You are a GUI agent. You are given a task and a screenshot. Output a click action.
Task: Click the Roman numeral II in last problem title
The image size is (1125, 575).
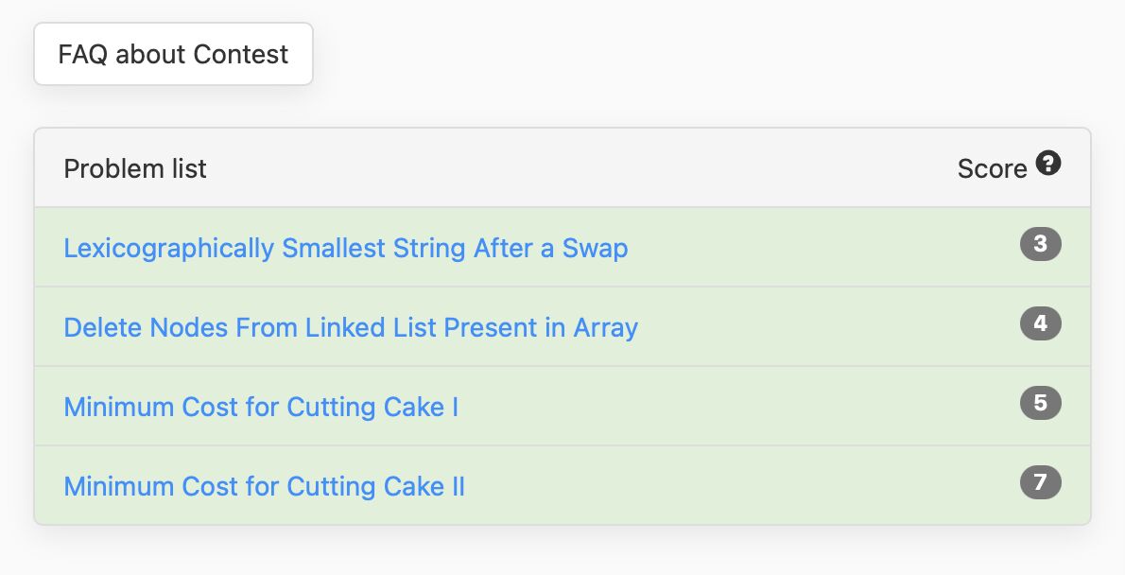pyautogui.click(x=458, y=486)
